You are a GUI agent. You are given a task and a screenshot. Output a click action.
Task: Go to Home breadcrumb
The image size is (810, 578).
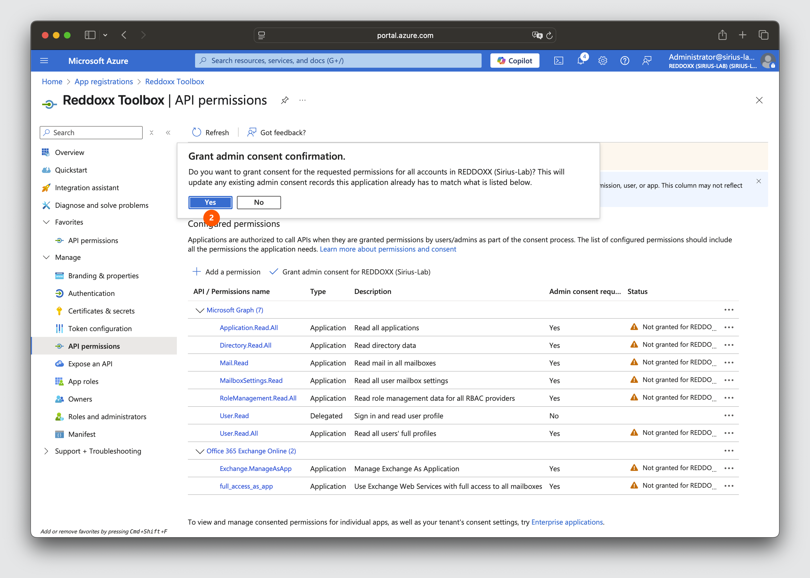click(52, 81)
